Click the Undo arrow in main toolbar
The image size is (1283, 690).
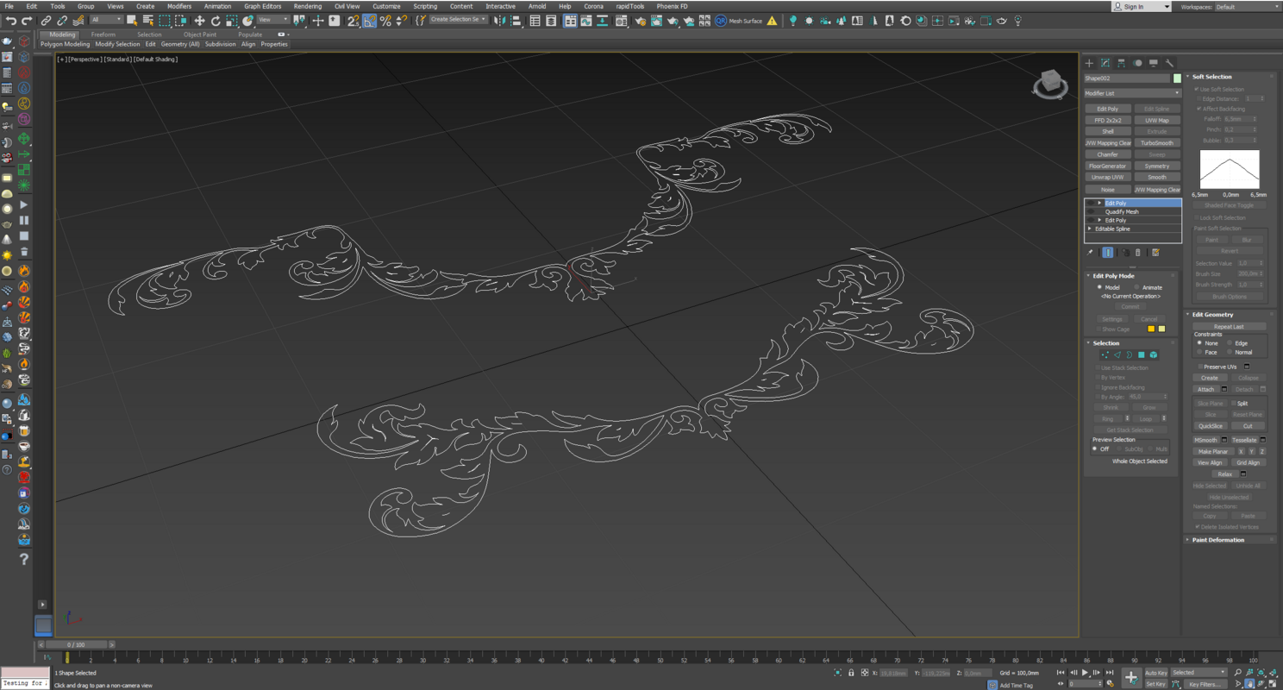click(x=11, y=21)
